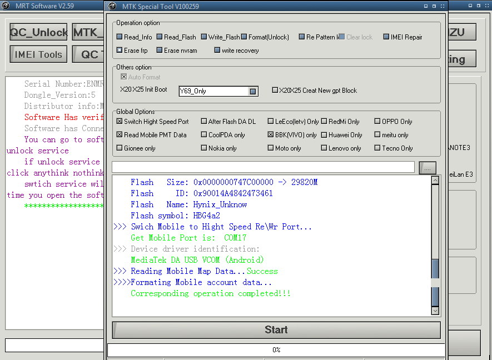This screenshot has width=492, height=360.
Task: Click the Start button
Action: point(276,330)
